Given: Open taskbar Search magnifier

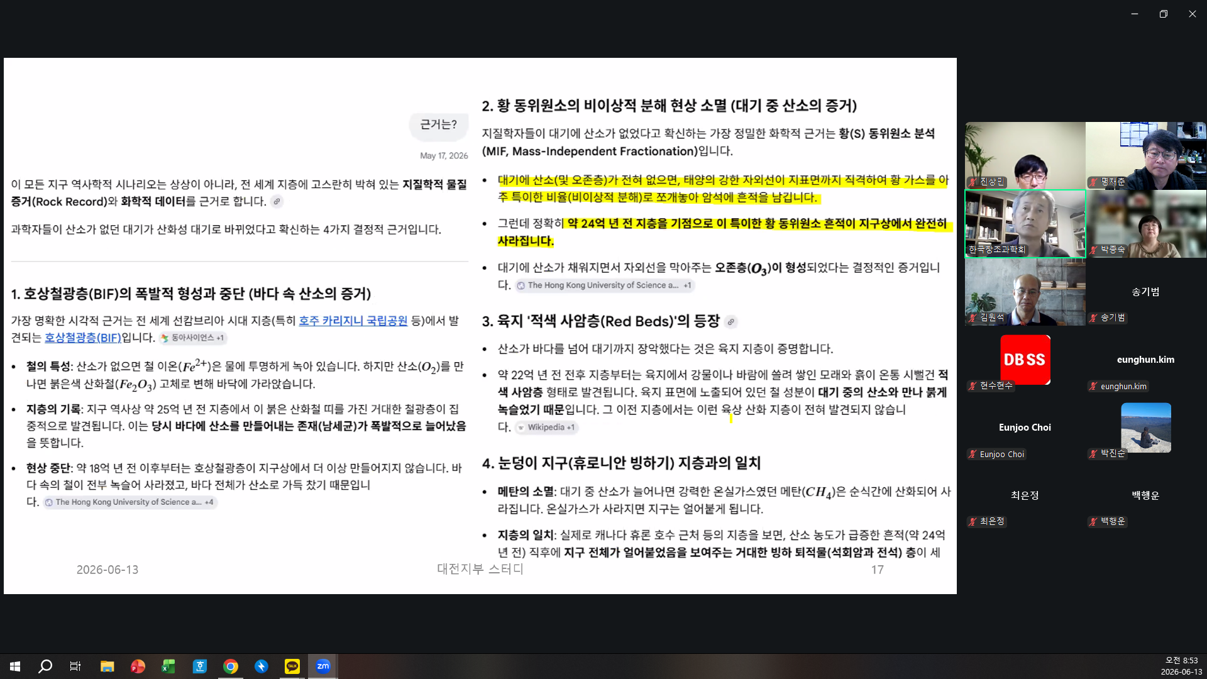Looking at the screenshot, I should pos(45,666).
